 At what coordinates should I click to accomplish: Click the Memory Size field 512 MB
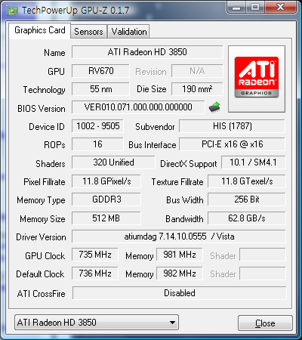pos(106,218)
